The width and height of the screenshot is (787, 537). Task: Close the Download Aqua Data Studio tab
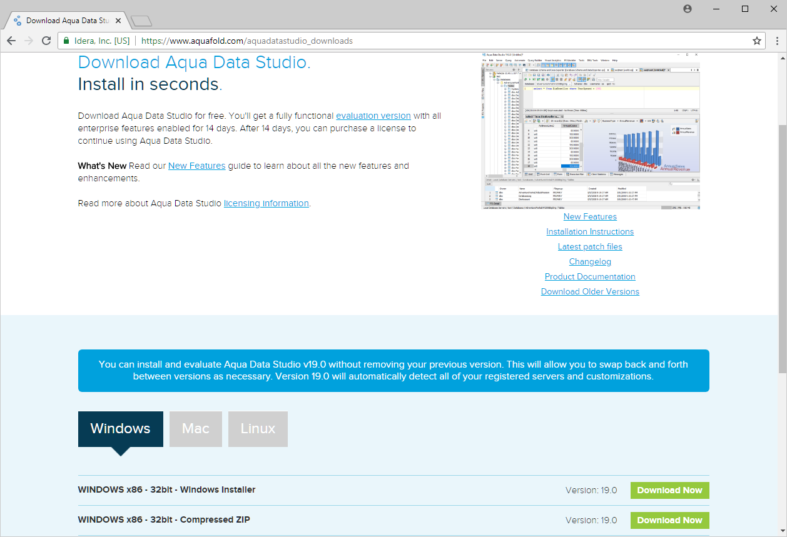(119, 21)
